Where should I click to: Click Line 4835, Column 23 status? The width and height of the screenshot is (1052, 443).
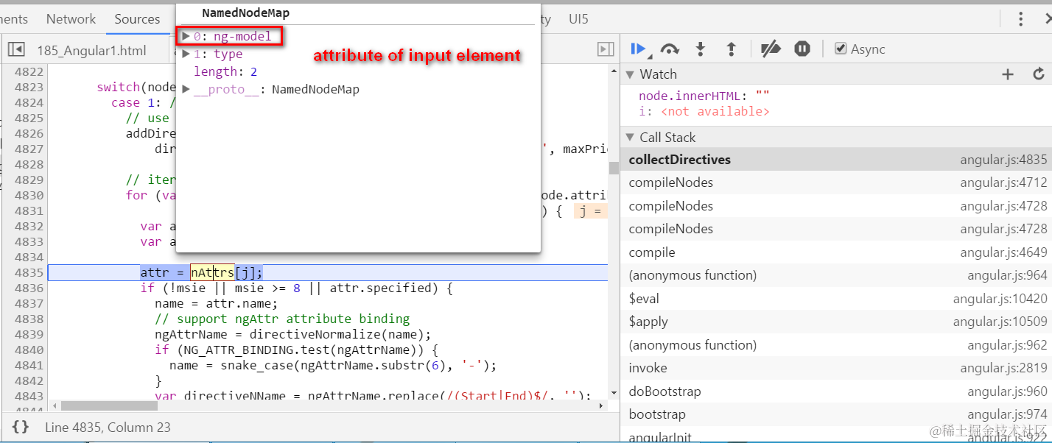coord(108,427)
